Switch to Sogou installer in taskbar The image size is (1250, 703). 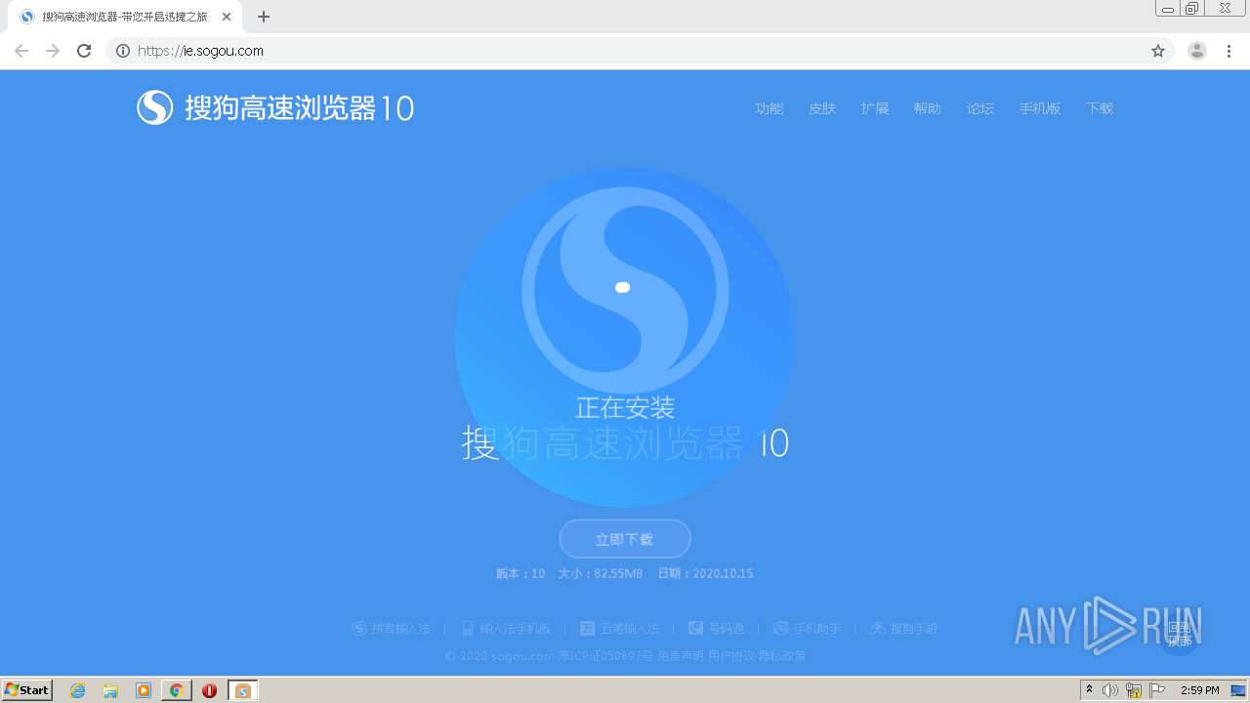(243, 690)
